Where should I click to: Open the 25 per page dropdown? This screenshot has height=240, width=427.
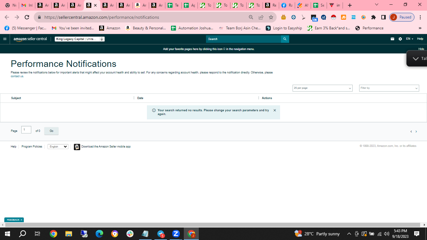coord(322,88)
